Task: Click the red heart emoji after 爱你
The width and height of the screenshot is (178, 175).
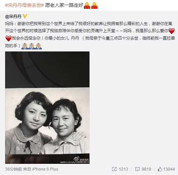Action: [x=172, y=31]
